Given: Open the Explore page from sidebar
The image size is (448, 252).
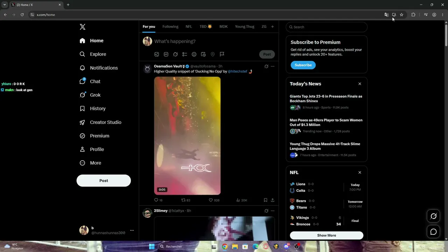Looking at the screenshot, I should click(x=93, y=54).
